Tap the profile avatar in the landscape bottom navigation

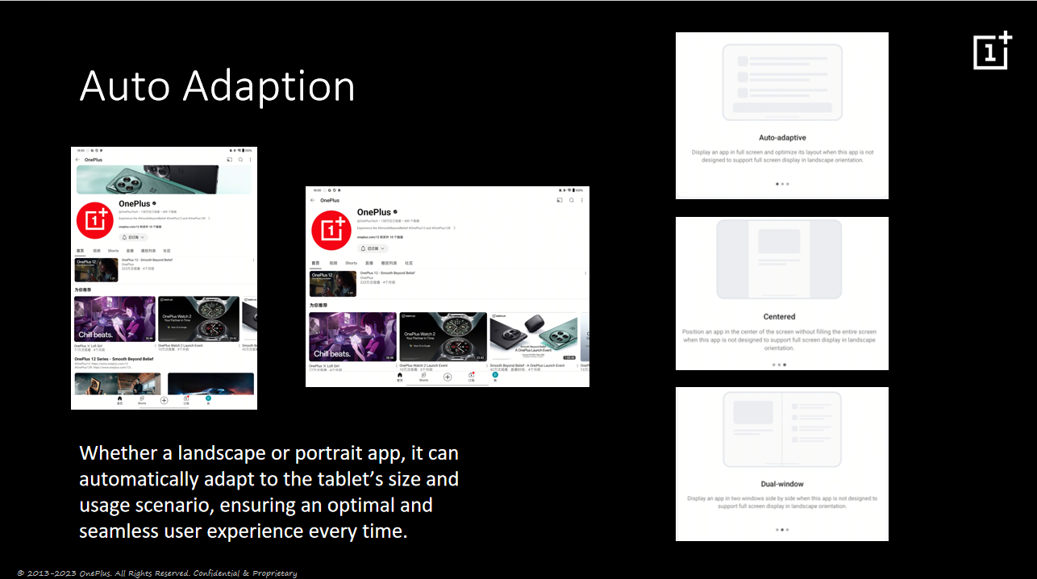click(x=495, y=376)
